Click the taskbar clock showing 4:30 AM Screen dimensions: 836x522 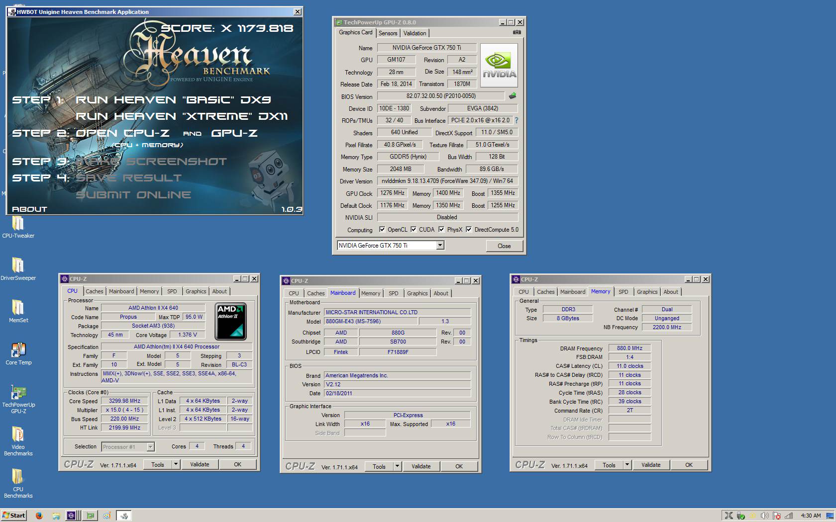(811, 516)
